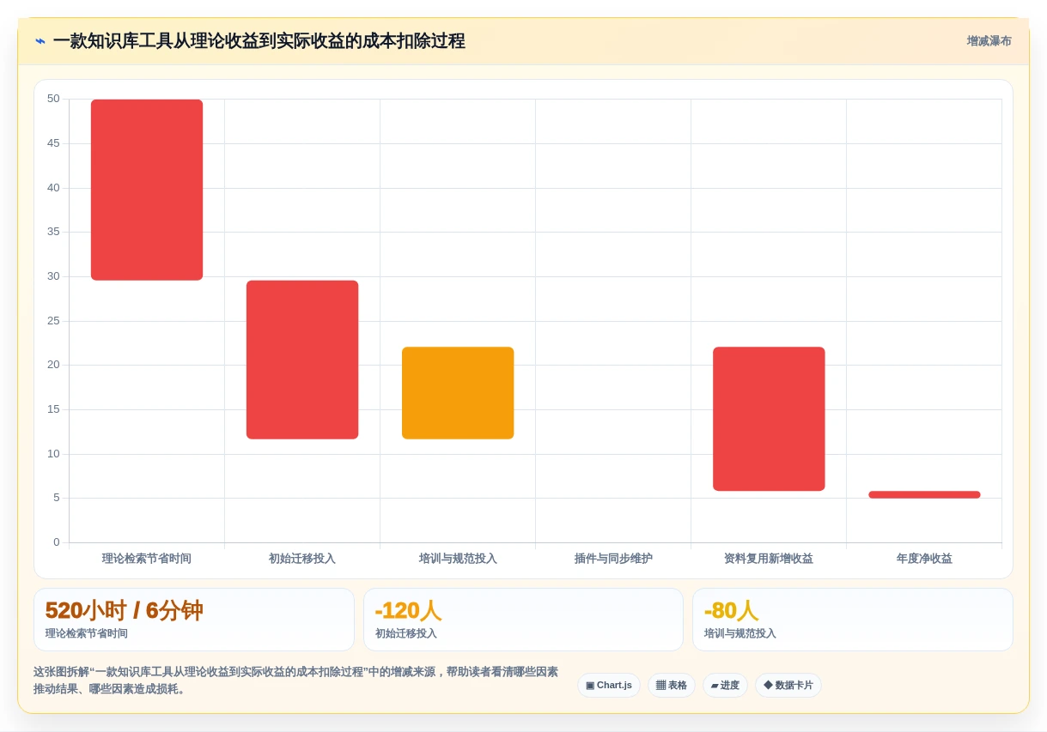Click y-axis value 50
Image resolution: width=1047 pixels, height=732 pixels.
tap(53, 99)
